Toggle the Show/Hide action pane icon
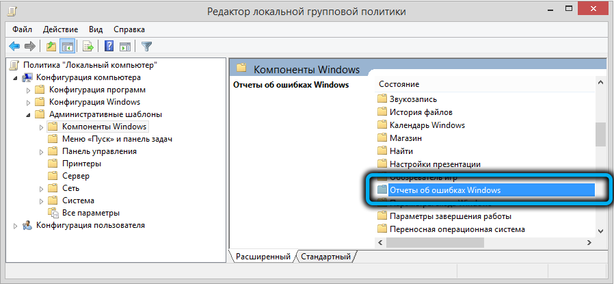614x284 pixels. [125, 47]
